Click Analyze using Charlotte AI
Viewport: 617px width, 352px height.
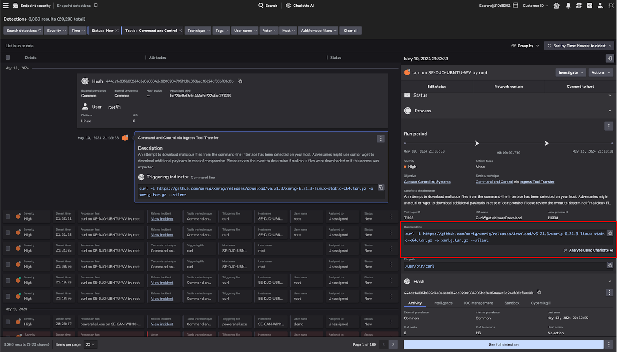(588, 250)
